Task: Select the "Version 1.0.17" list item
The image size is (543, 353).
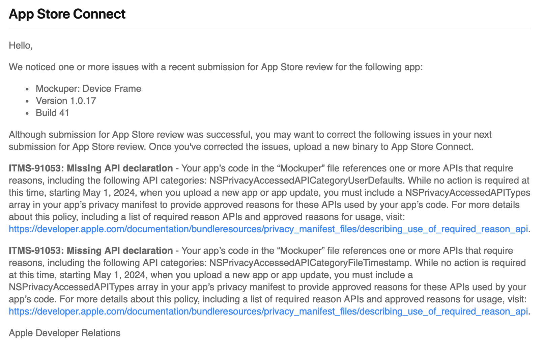Action: point(66,101)
